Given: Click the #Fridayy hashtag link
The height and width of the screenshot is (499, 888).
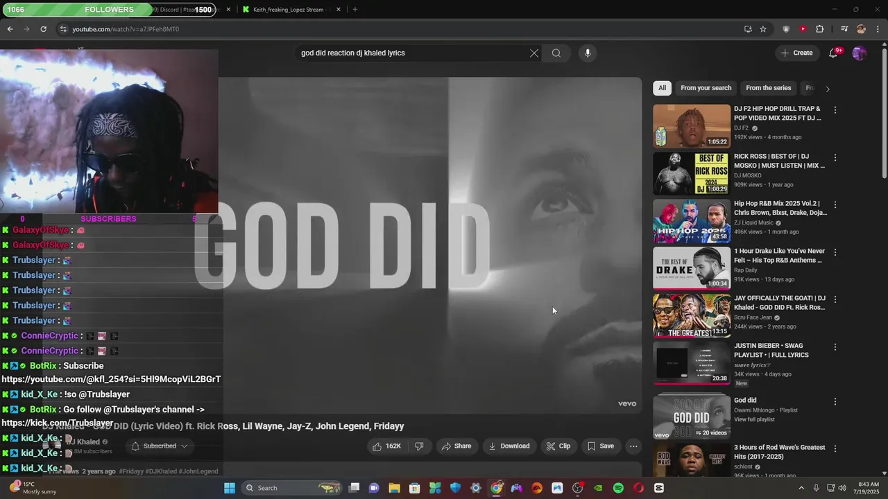Looking at the screenshot, I should (x=130, y=471).
